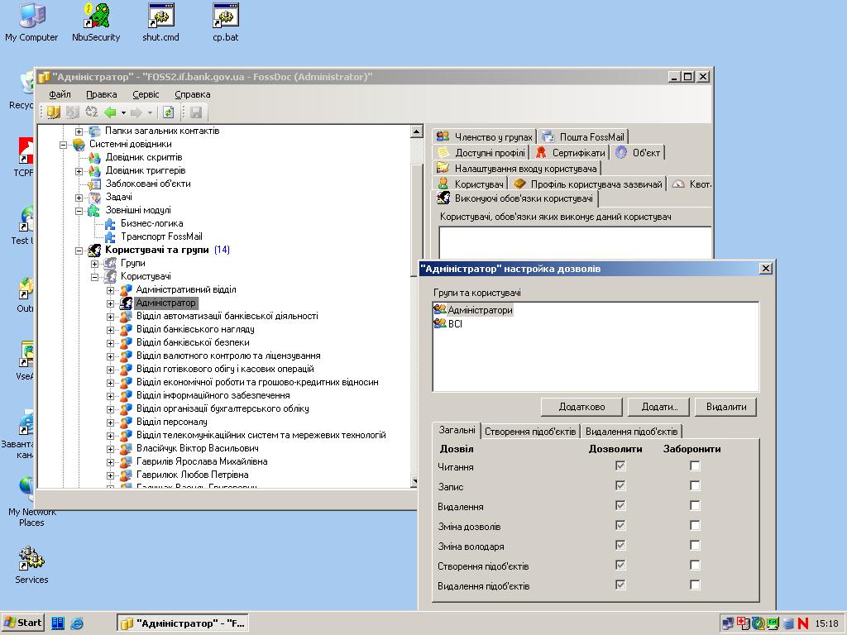Click the Довідник скриптів icon
This screenshot has width=847, height=635.
click(x=94, y=158)
